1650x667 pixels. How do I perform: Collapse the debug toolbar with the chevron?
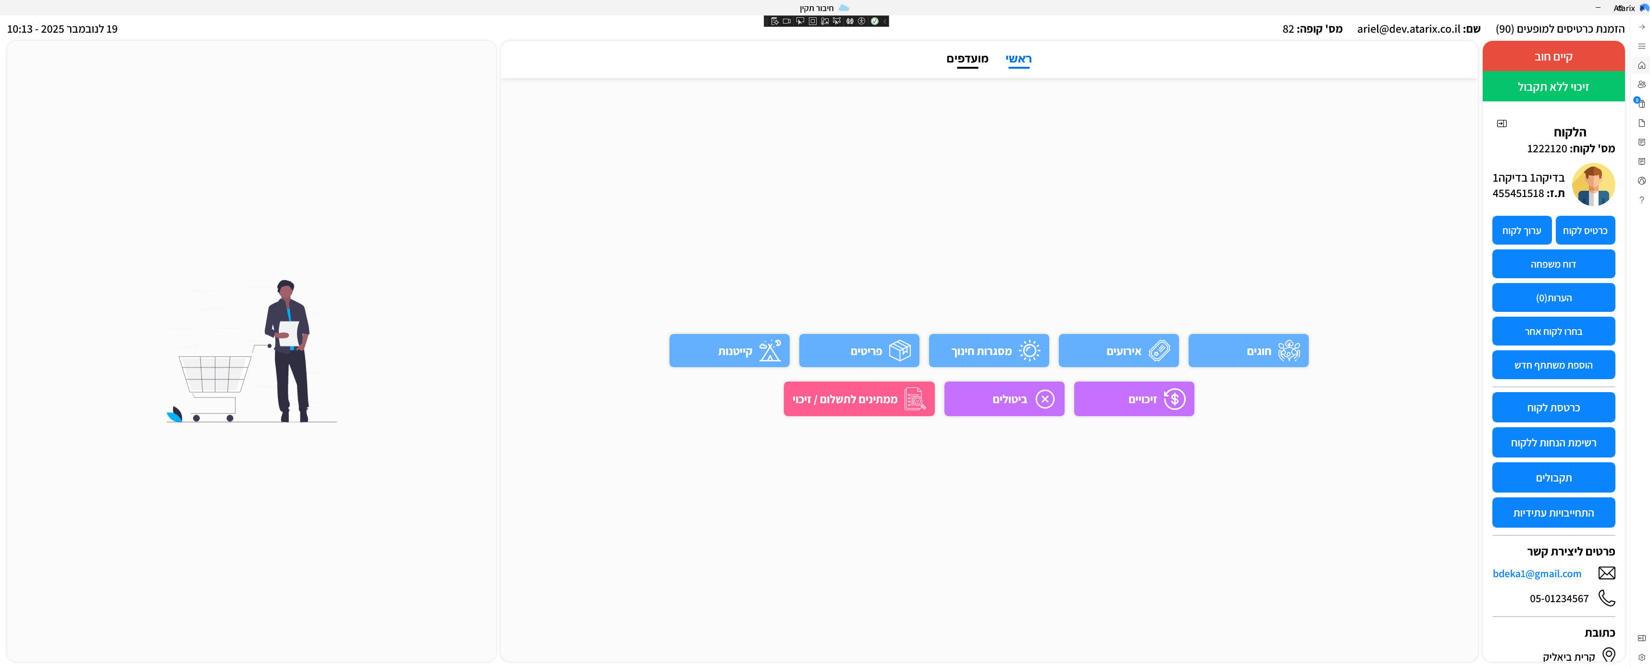point(884,21)
